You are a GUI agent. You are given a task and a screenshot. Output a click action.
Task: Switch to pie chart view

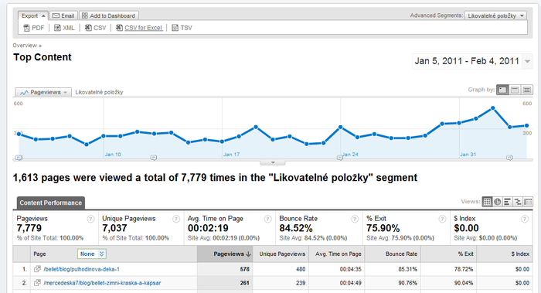click(x=498, y=202)
